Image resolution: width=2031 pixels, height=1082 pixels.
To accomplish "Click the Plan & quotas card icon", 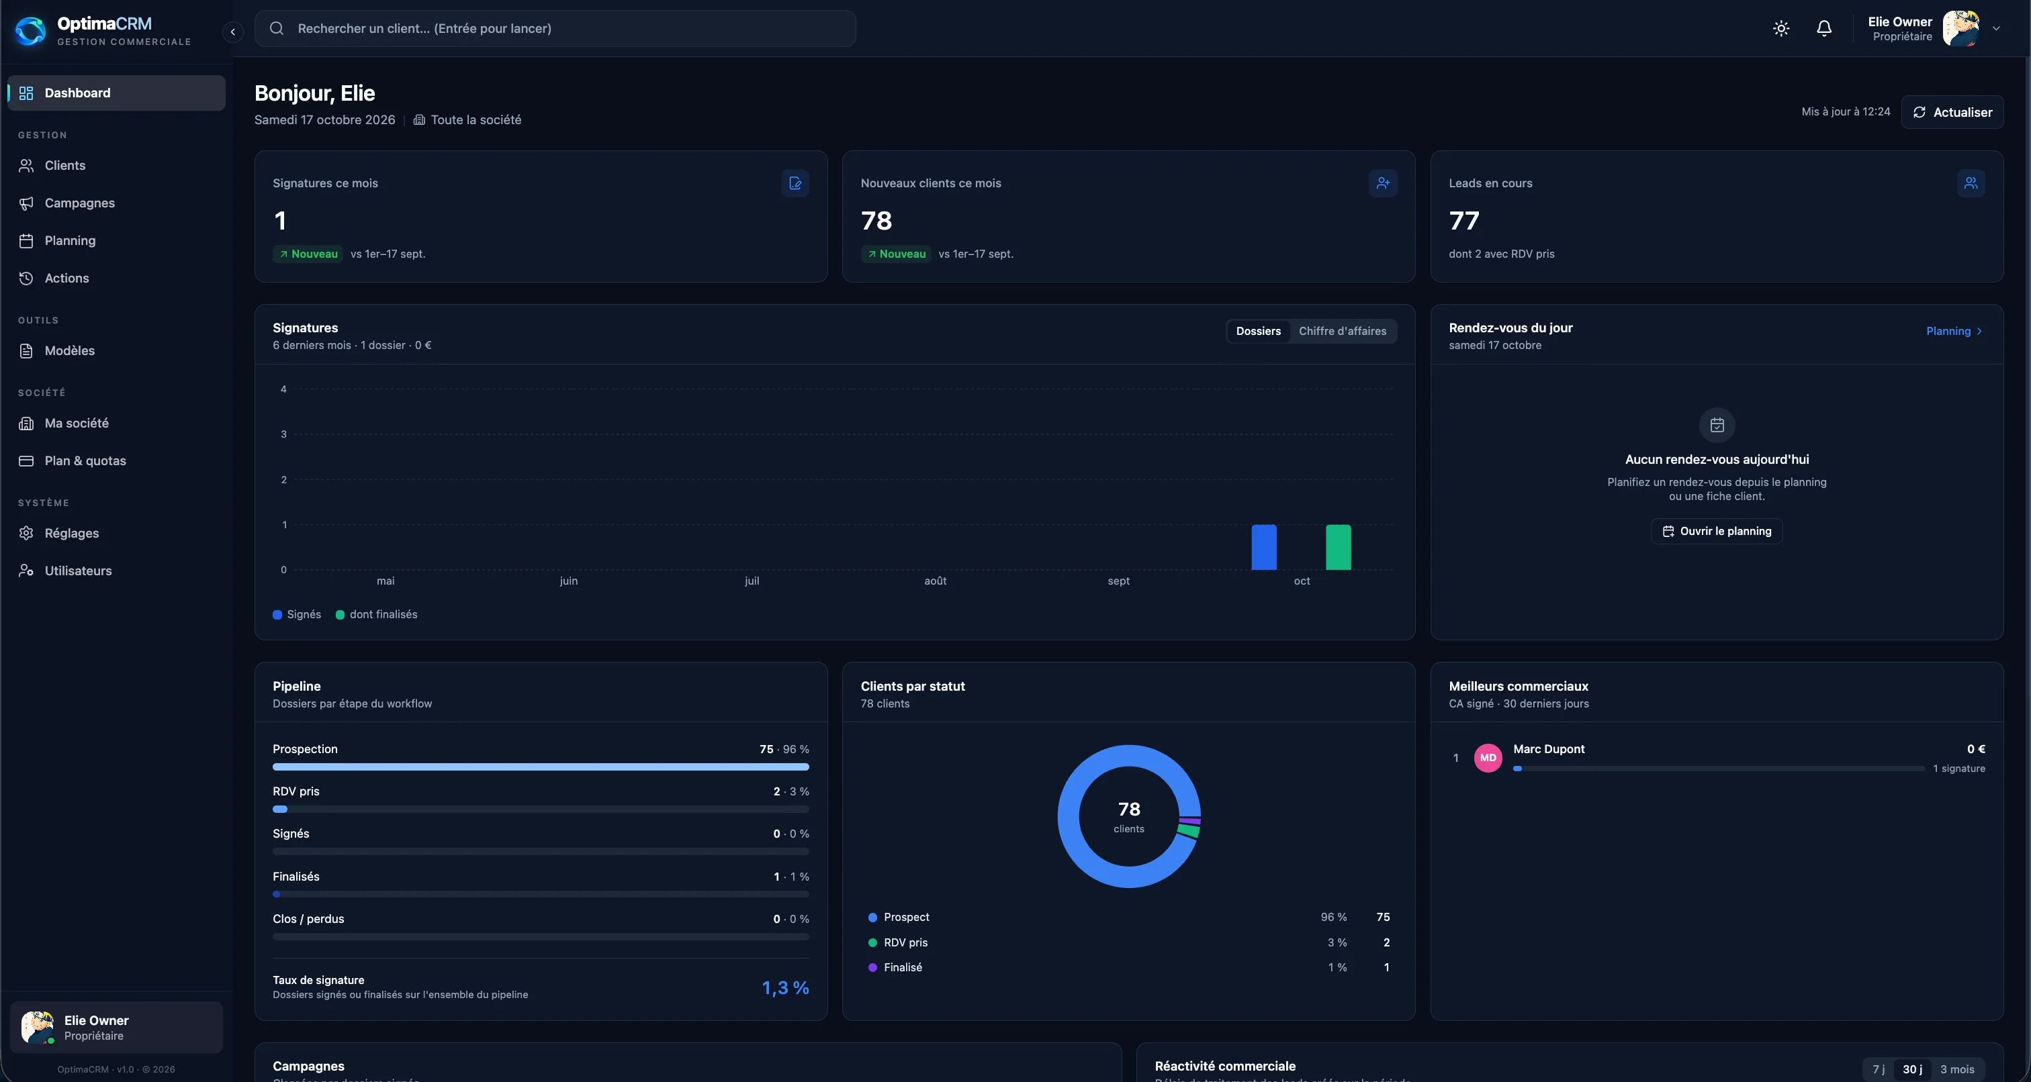I will [26, 461].
